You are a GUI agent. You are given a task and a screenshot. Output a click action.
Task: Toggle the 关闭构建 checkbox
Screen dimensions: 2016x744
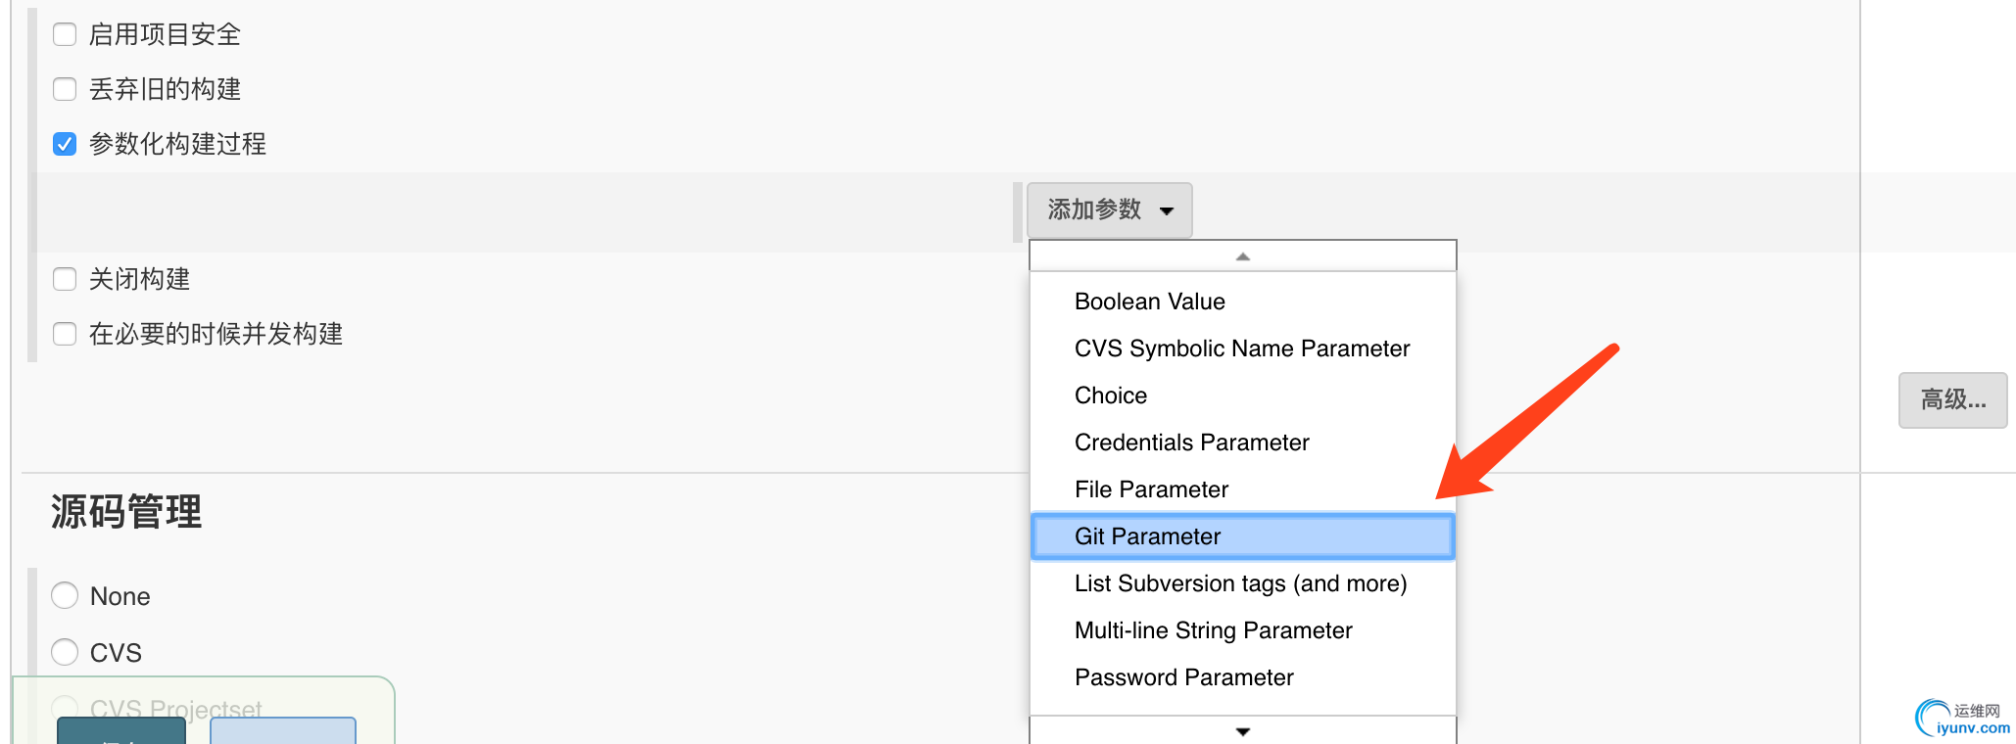65,279
